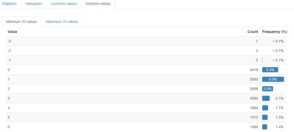Image resolution: width=294 pixels, height=132 pixels.
Task: Click the count 4419 cell
Action: tap(254, 70)
